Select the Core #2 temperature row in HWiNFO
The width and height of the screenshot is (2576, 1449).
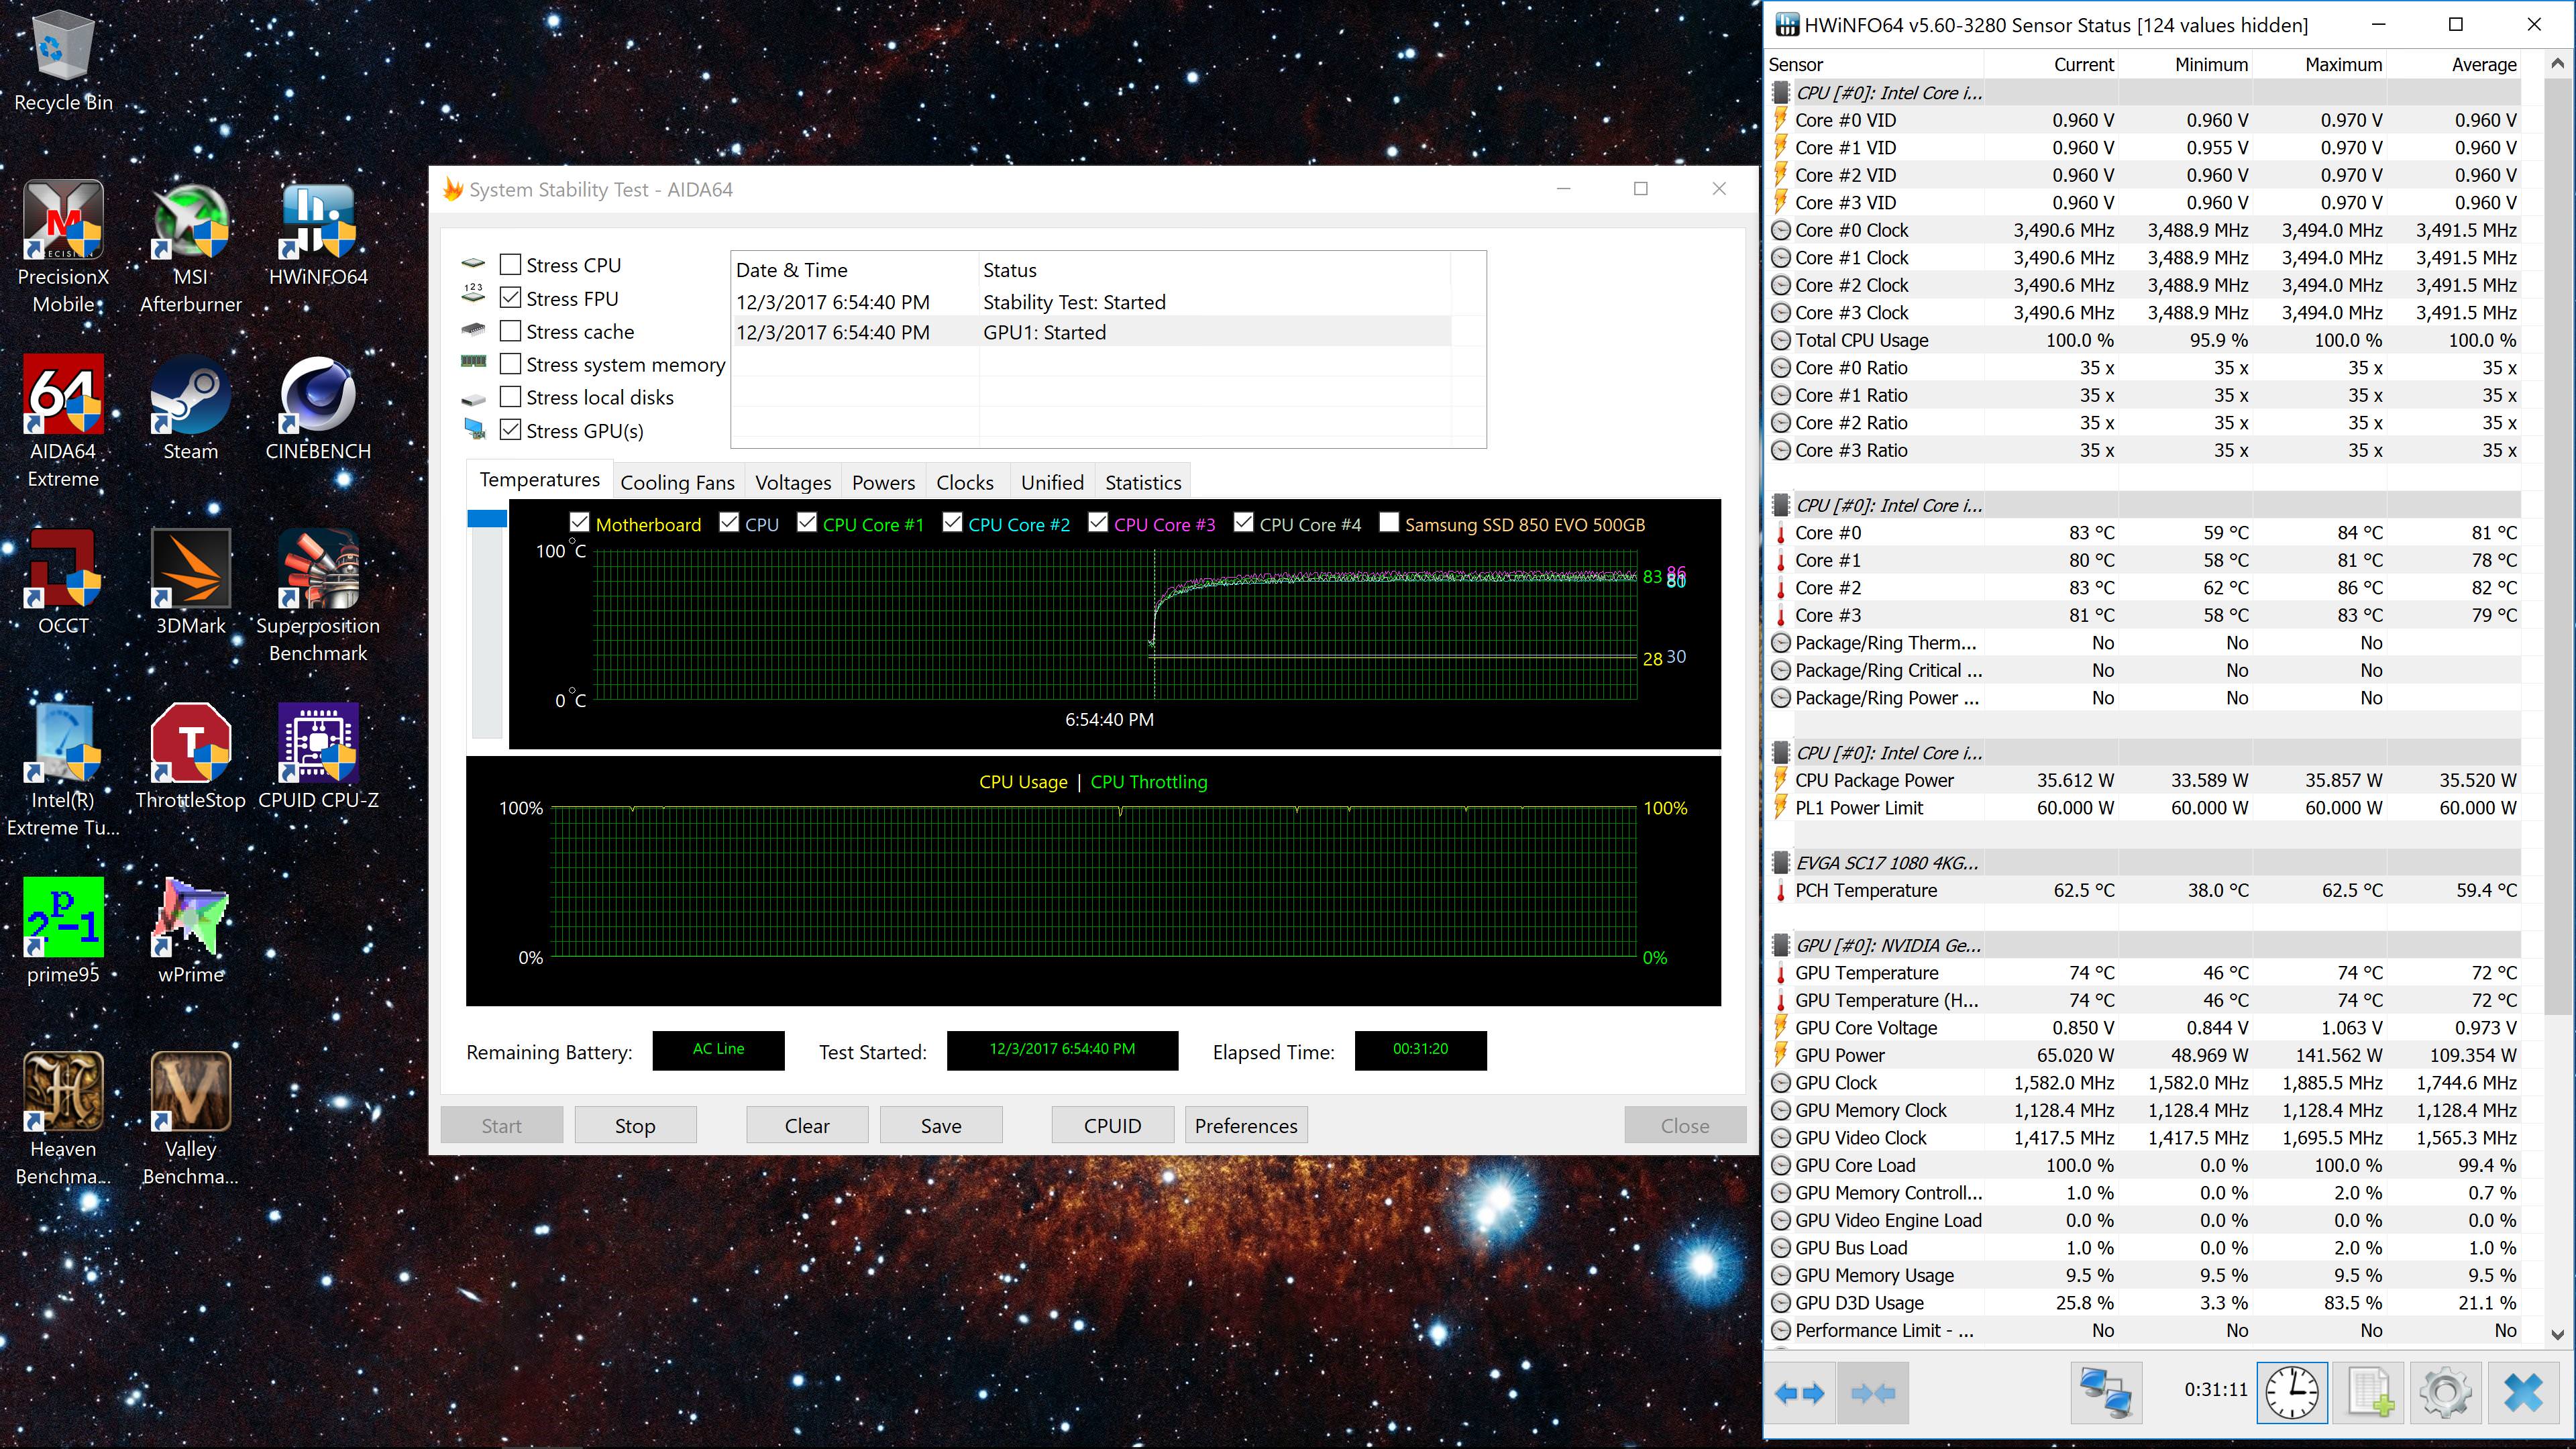point(2144,587)
